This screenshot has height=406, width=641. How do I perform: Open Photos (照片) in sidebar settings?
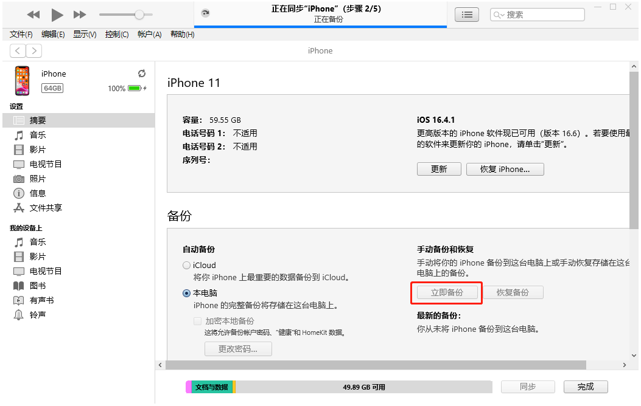point(38,179)
